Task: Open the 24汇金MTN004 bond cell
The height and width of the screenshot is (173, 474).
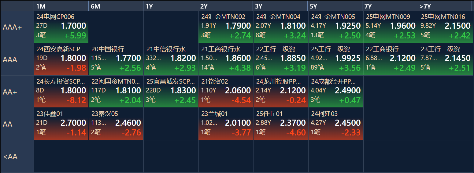Action: (281, 27)
